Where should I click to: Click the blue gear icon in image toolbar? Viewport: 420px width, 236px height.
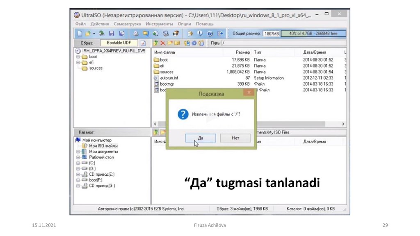[x=194, y=43]
